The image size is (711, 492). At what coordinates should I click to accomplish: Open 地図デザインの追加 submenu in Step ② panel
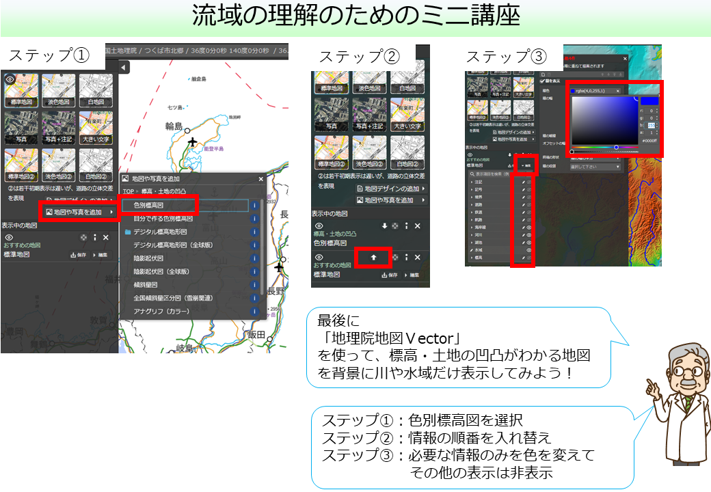[x=391, y=189]
